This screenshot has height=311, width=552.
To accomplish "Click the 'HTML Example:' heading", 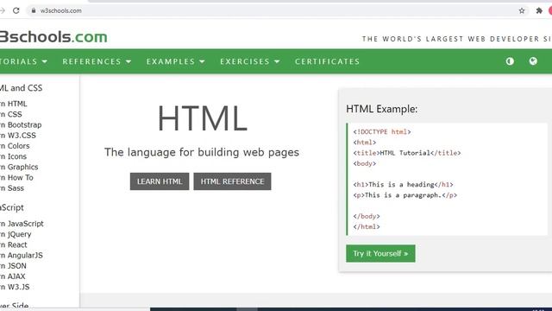I will coord(381,110).
